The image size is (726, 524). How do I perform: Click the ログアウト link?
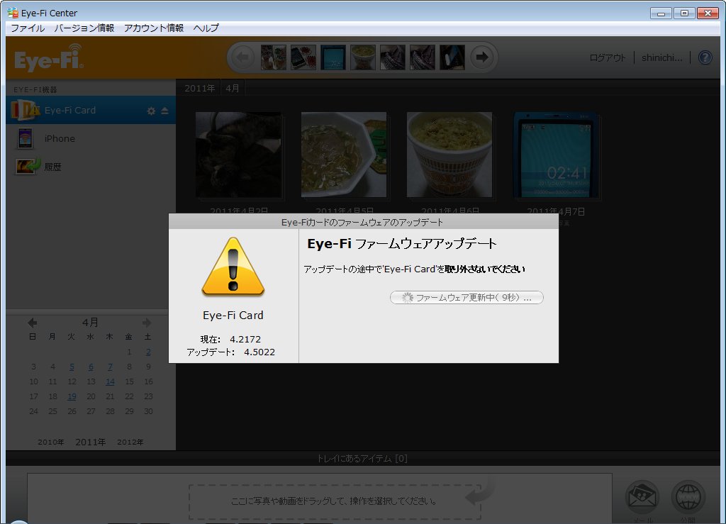tap(607, 58)
